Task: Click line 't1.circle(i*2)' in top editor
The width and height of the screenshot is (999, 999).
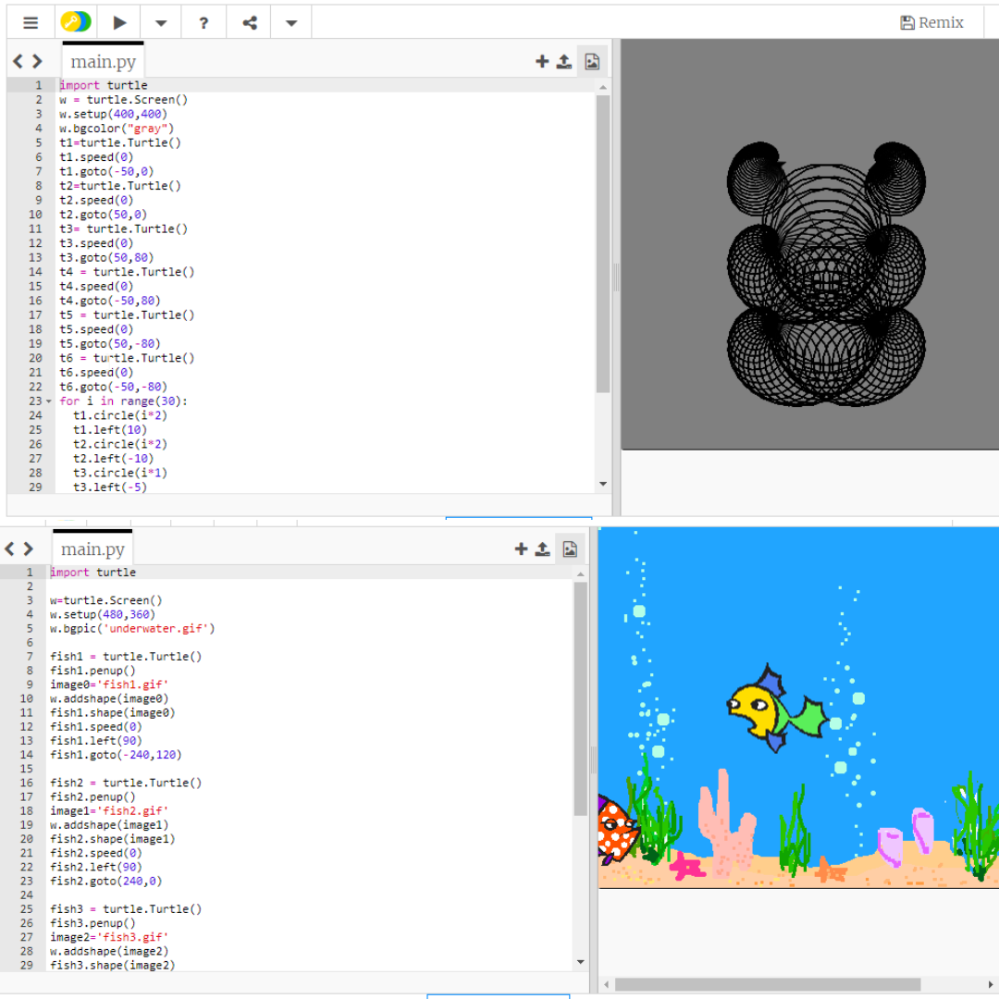Action: pyautogui.click(x=119, y=415)
